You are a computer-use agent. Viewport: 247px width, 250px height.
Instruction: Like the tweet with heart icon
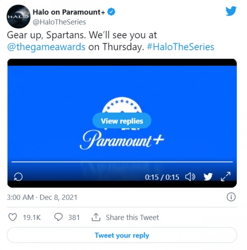click(x=13, y=217)
